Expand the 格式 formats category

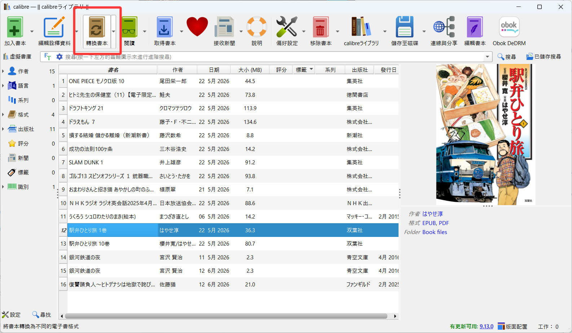click(x=3, y=114)
